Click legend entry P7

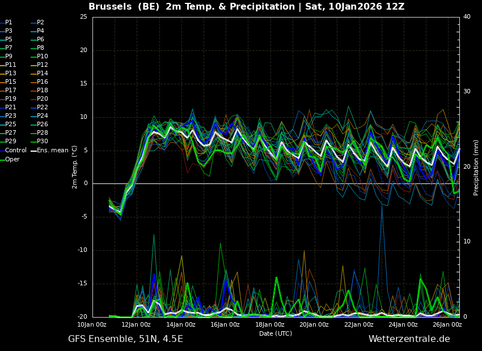[x=9, y=48]
